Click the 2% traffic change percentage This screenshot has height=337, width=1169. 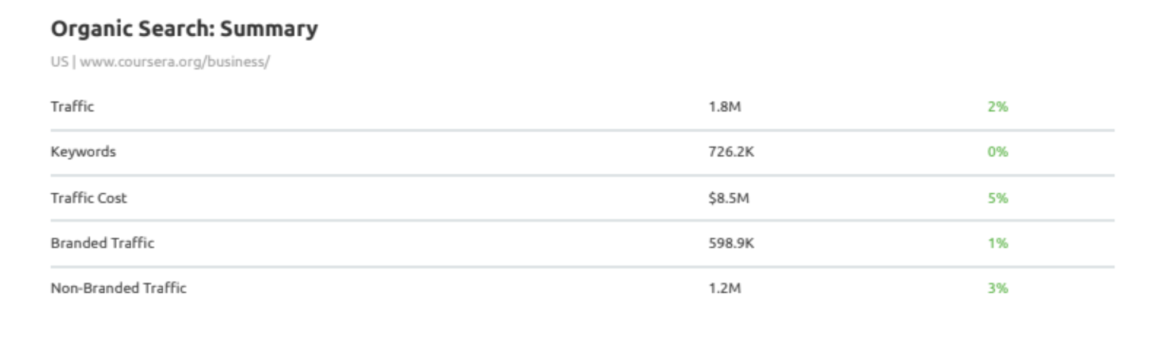pyautogui.click(x=998, y=107)
